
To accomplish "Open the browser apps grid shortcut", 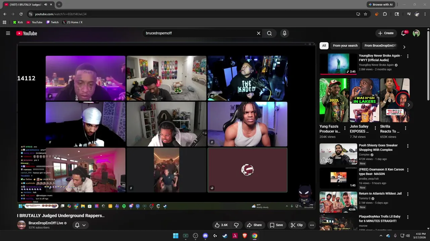I will [4, 22].
